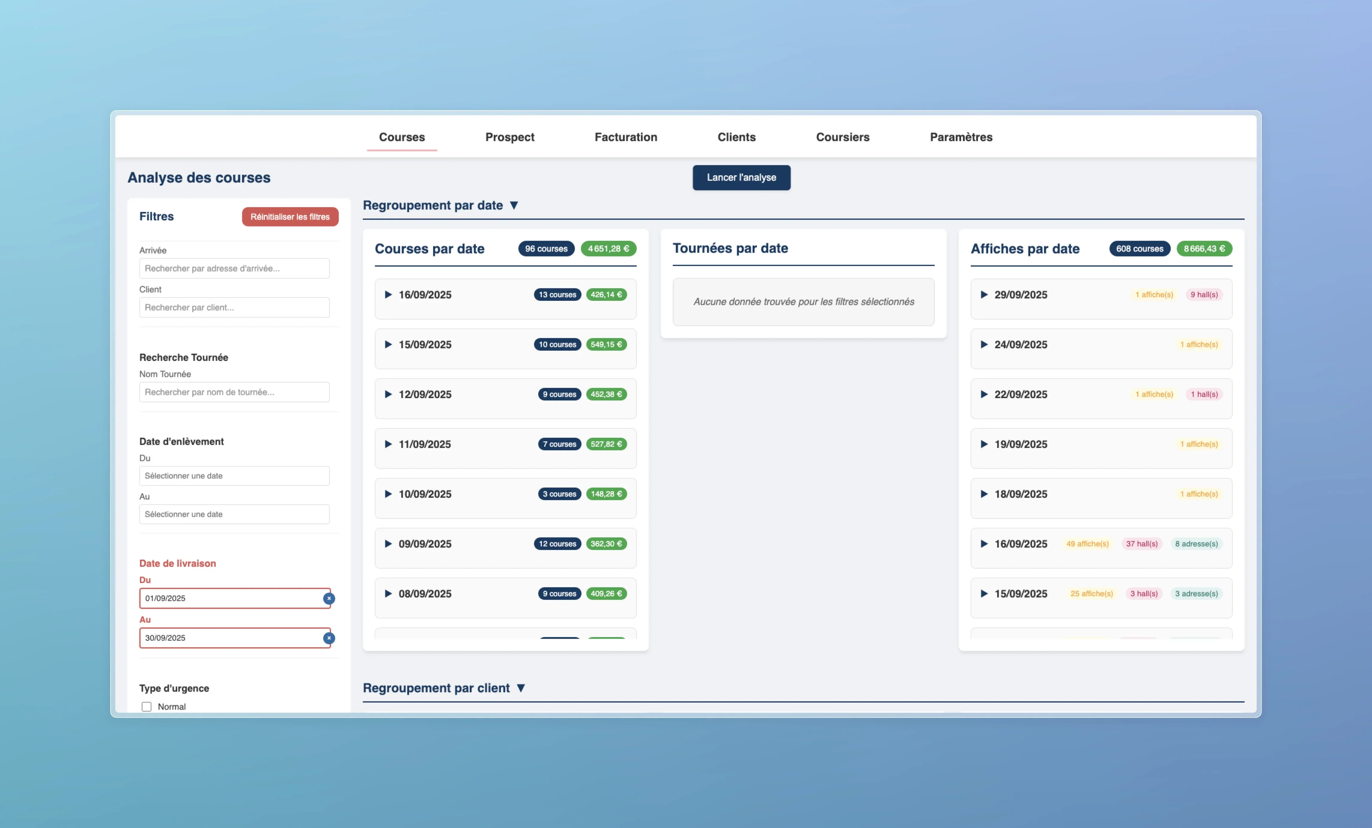Image resolution: width=1372 pixels, height=828 pixels.
Task: Switch to the Facturation tab
Action: coord(625,137)
